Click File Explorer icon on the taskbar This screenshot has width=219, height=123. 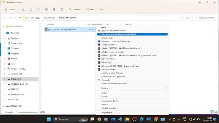[x=127, y=119]
